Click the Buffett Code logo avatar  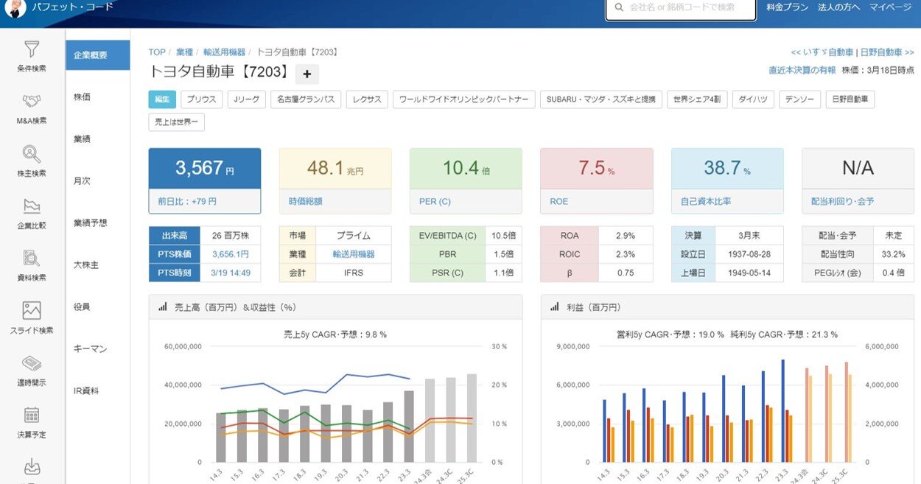(15, 8)
